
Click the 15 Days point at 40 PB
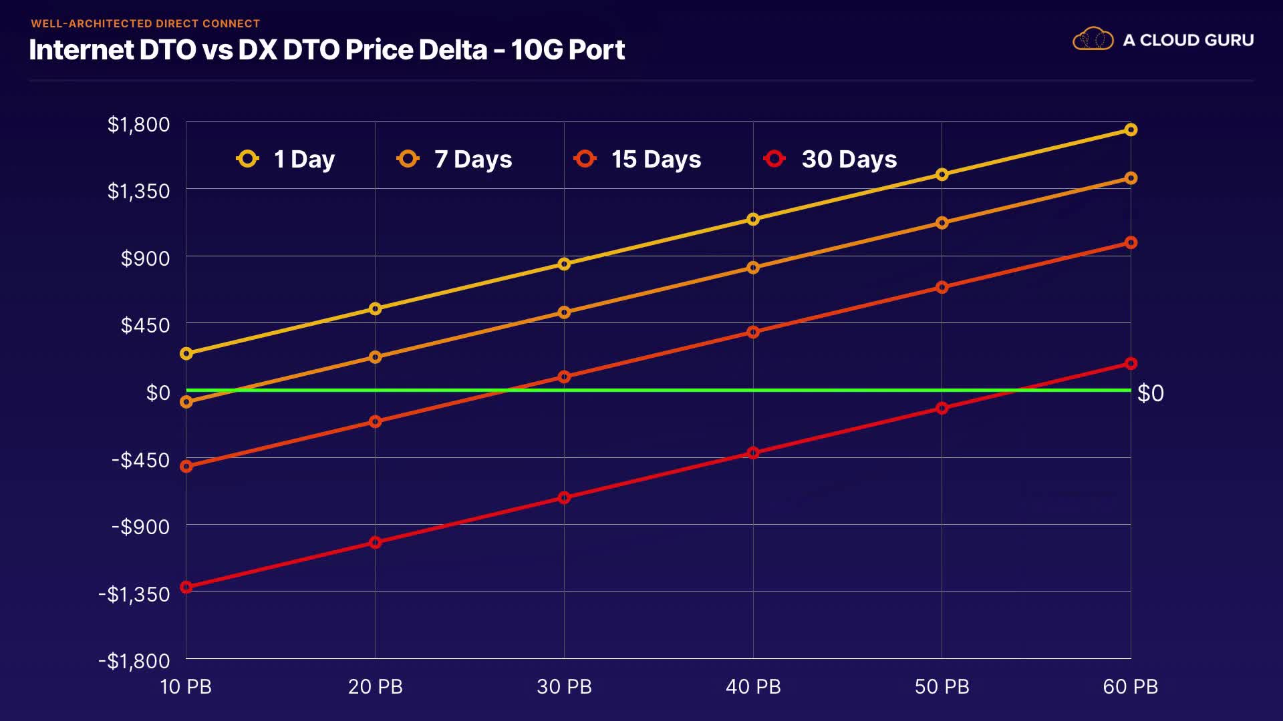click(x=753, y=332)
